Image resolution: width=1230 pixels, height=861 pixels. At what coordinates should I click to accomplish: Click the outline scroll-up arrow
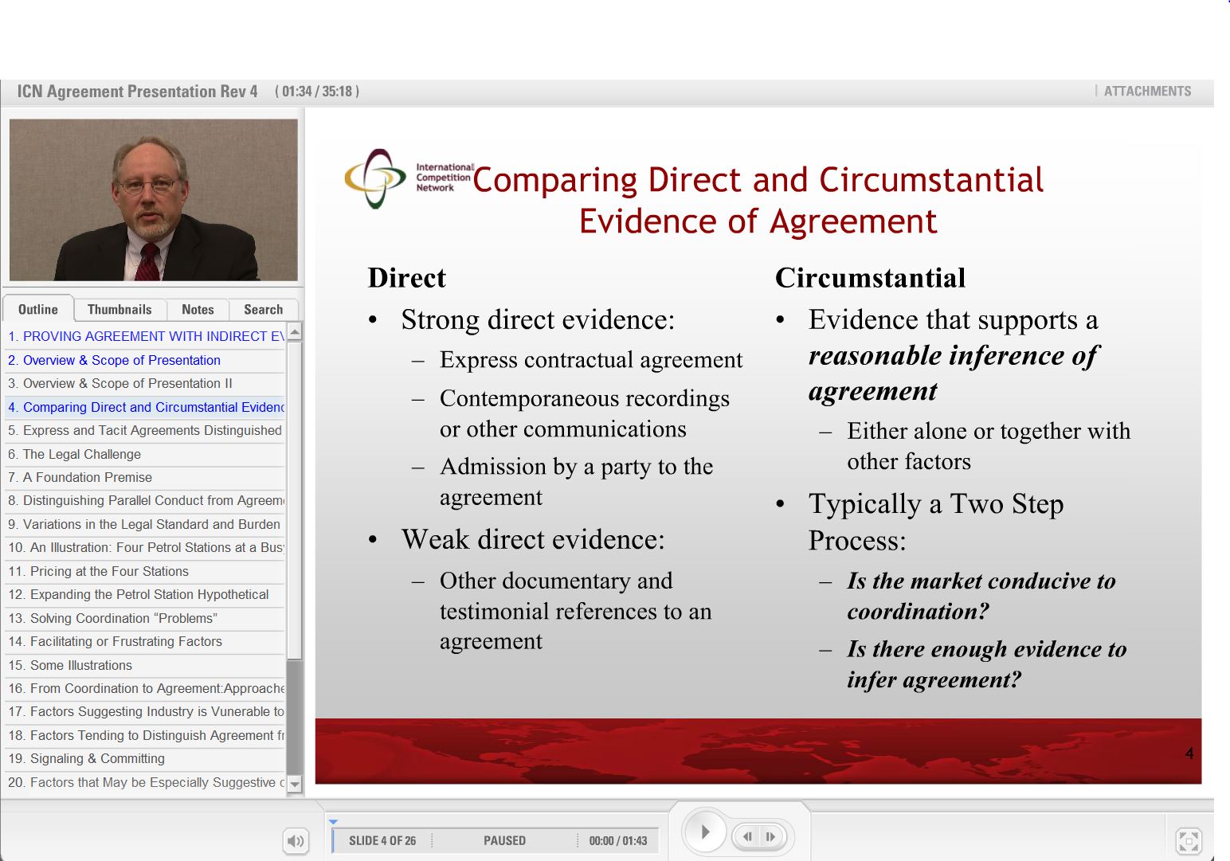295,331
